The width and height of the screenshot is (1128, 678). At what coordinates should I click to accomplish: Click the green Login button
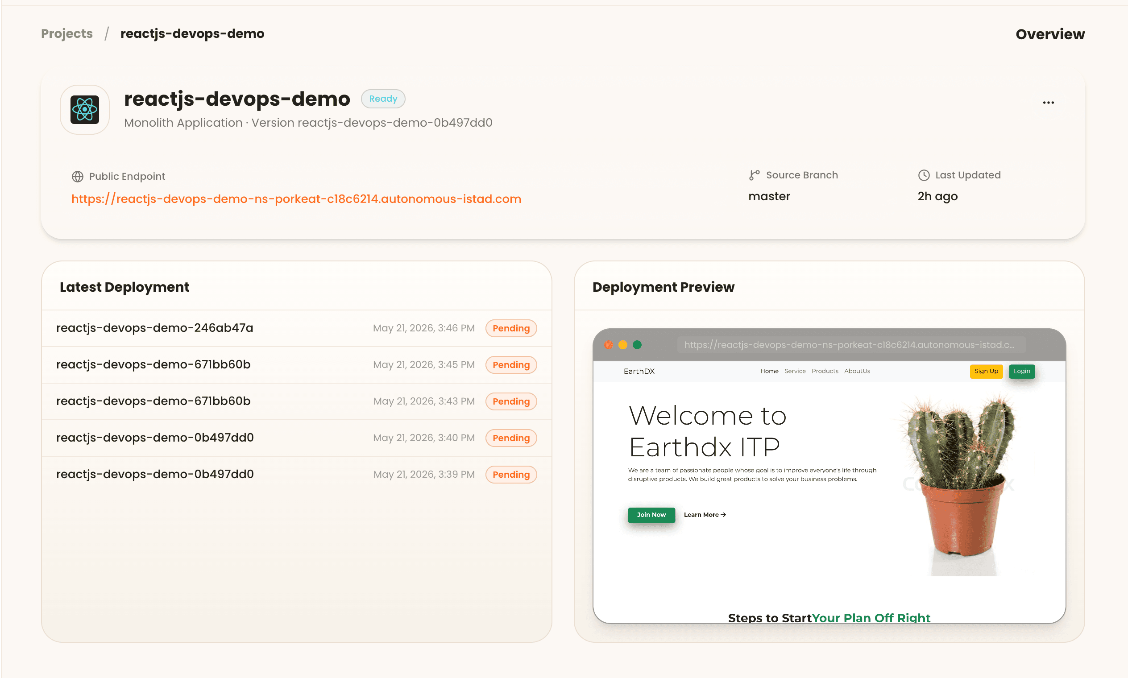click(1021, 371)
